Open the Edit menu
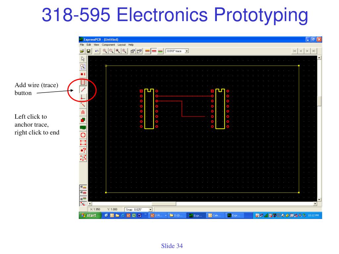The height and width of the screenshot is (254, 339). click(x=89, y=45)
